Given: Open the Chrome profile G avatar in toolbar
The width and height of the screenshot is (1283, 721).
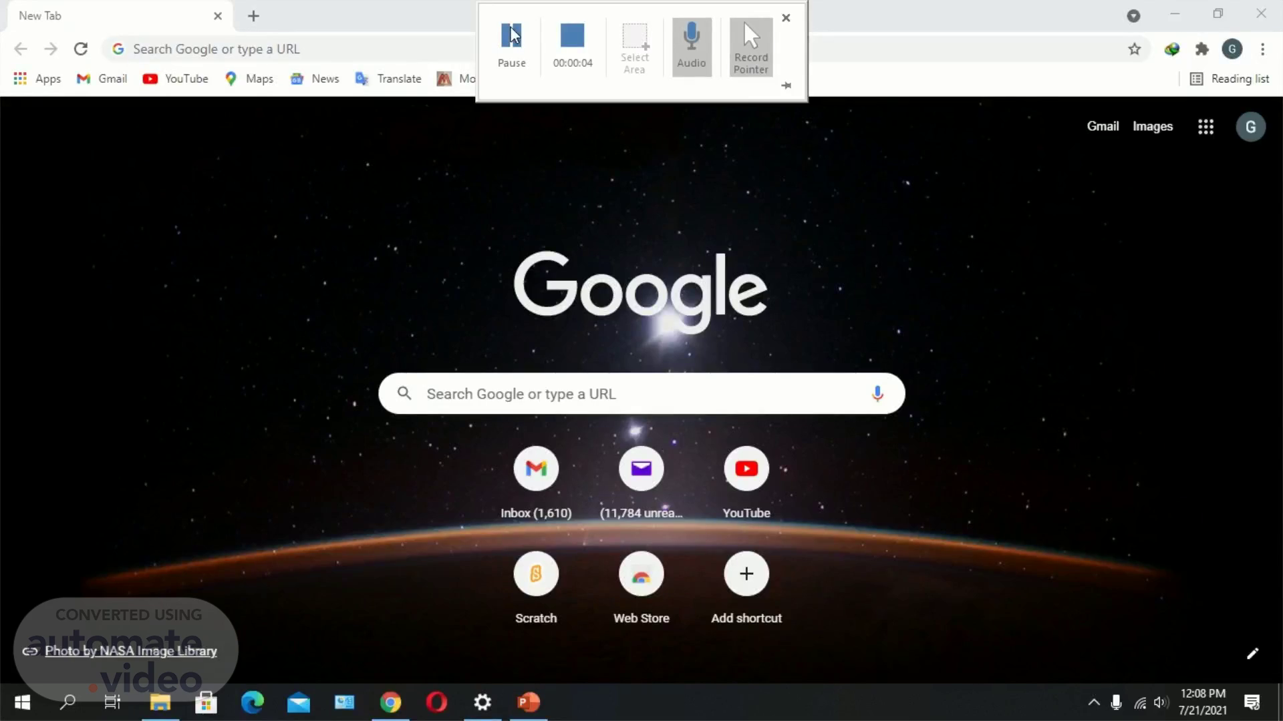Looking at the screenshot, I should (x=1232, y=49).
